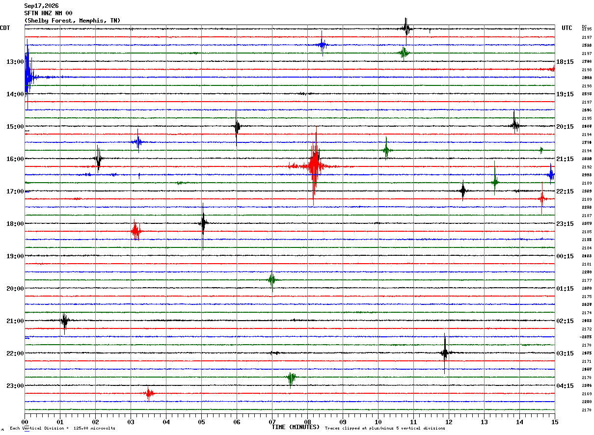Select the Sep17,2026 date label
Screen dimensions: 594x435
[41, 6]
